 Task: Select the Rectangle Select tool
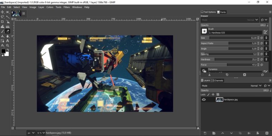pyautogui.click(x=8, y=12)
